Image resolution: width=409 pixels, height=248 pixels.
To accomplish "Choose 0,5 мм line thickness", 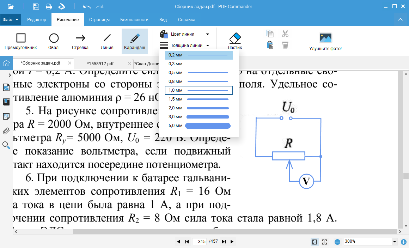I will [x=199, y=73].
